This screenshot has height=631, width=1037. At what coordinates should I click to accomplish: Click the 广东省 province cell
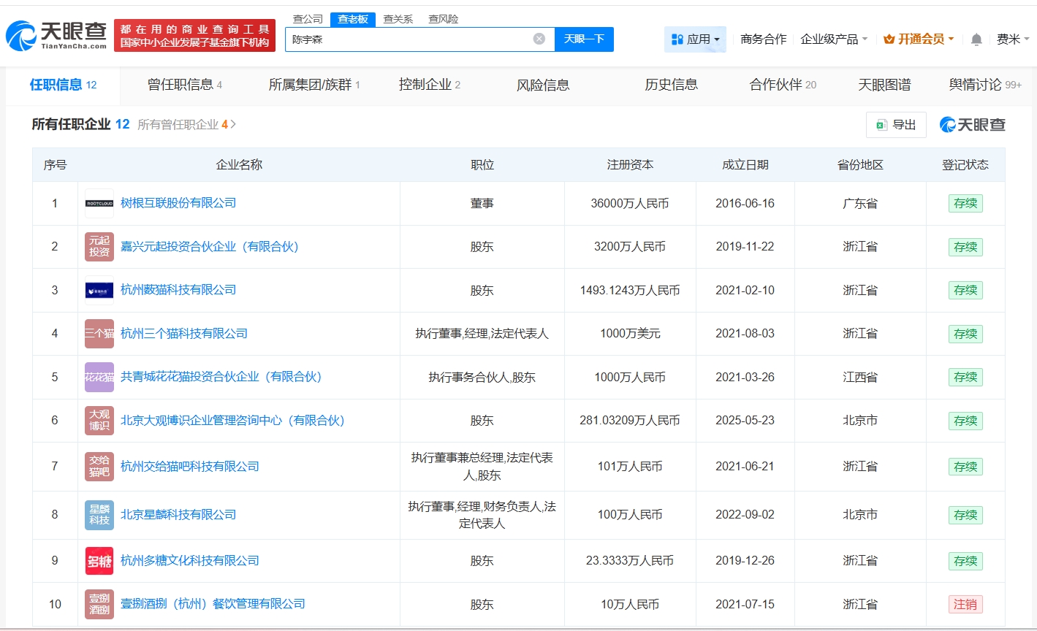pos(860,204)
